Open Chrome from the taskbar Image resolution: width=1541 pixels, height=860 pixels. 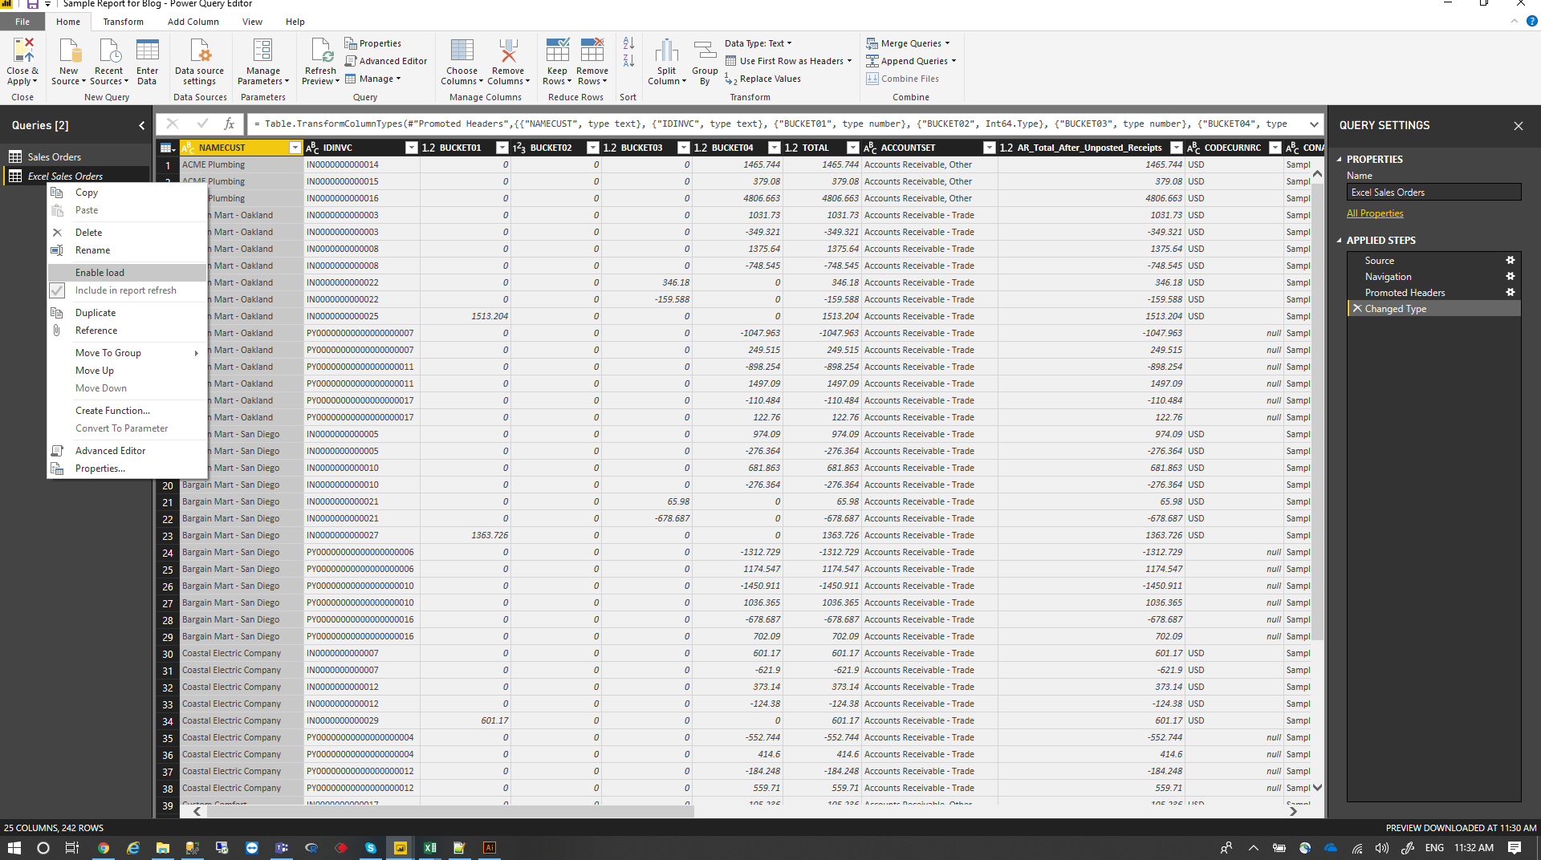pyautogui.click(x=104, y=848)
